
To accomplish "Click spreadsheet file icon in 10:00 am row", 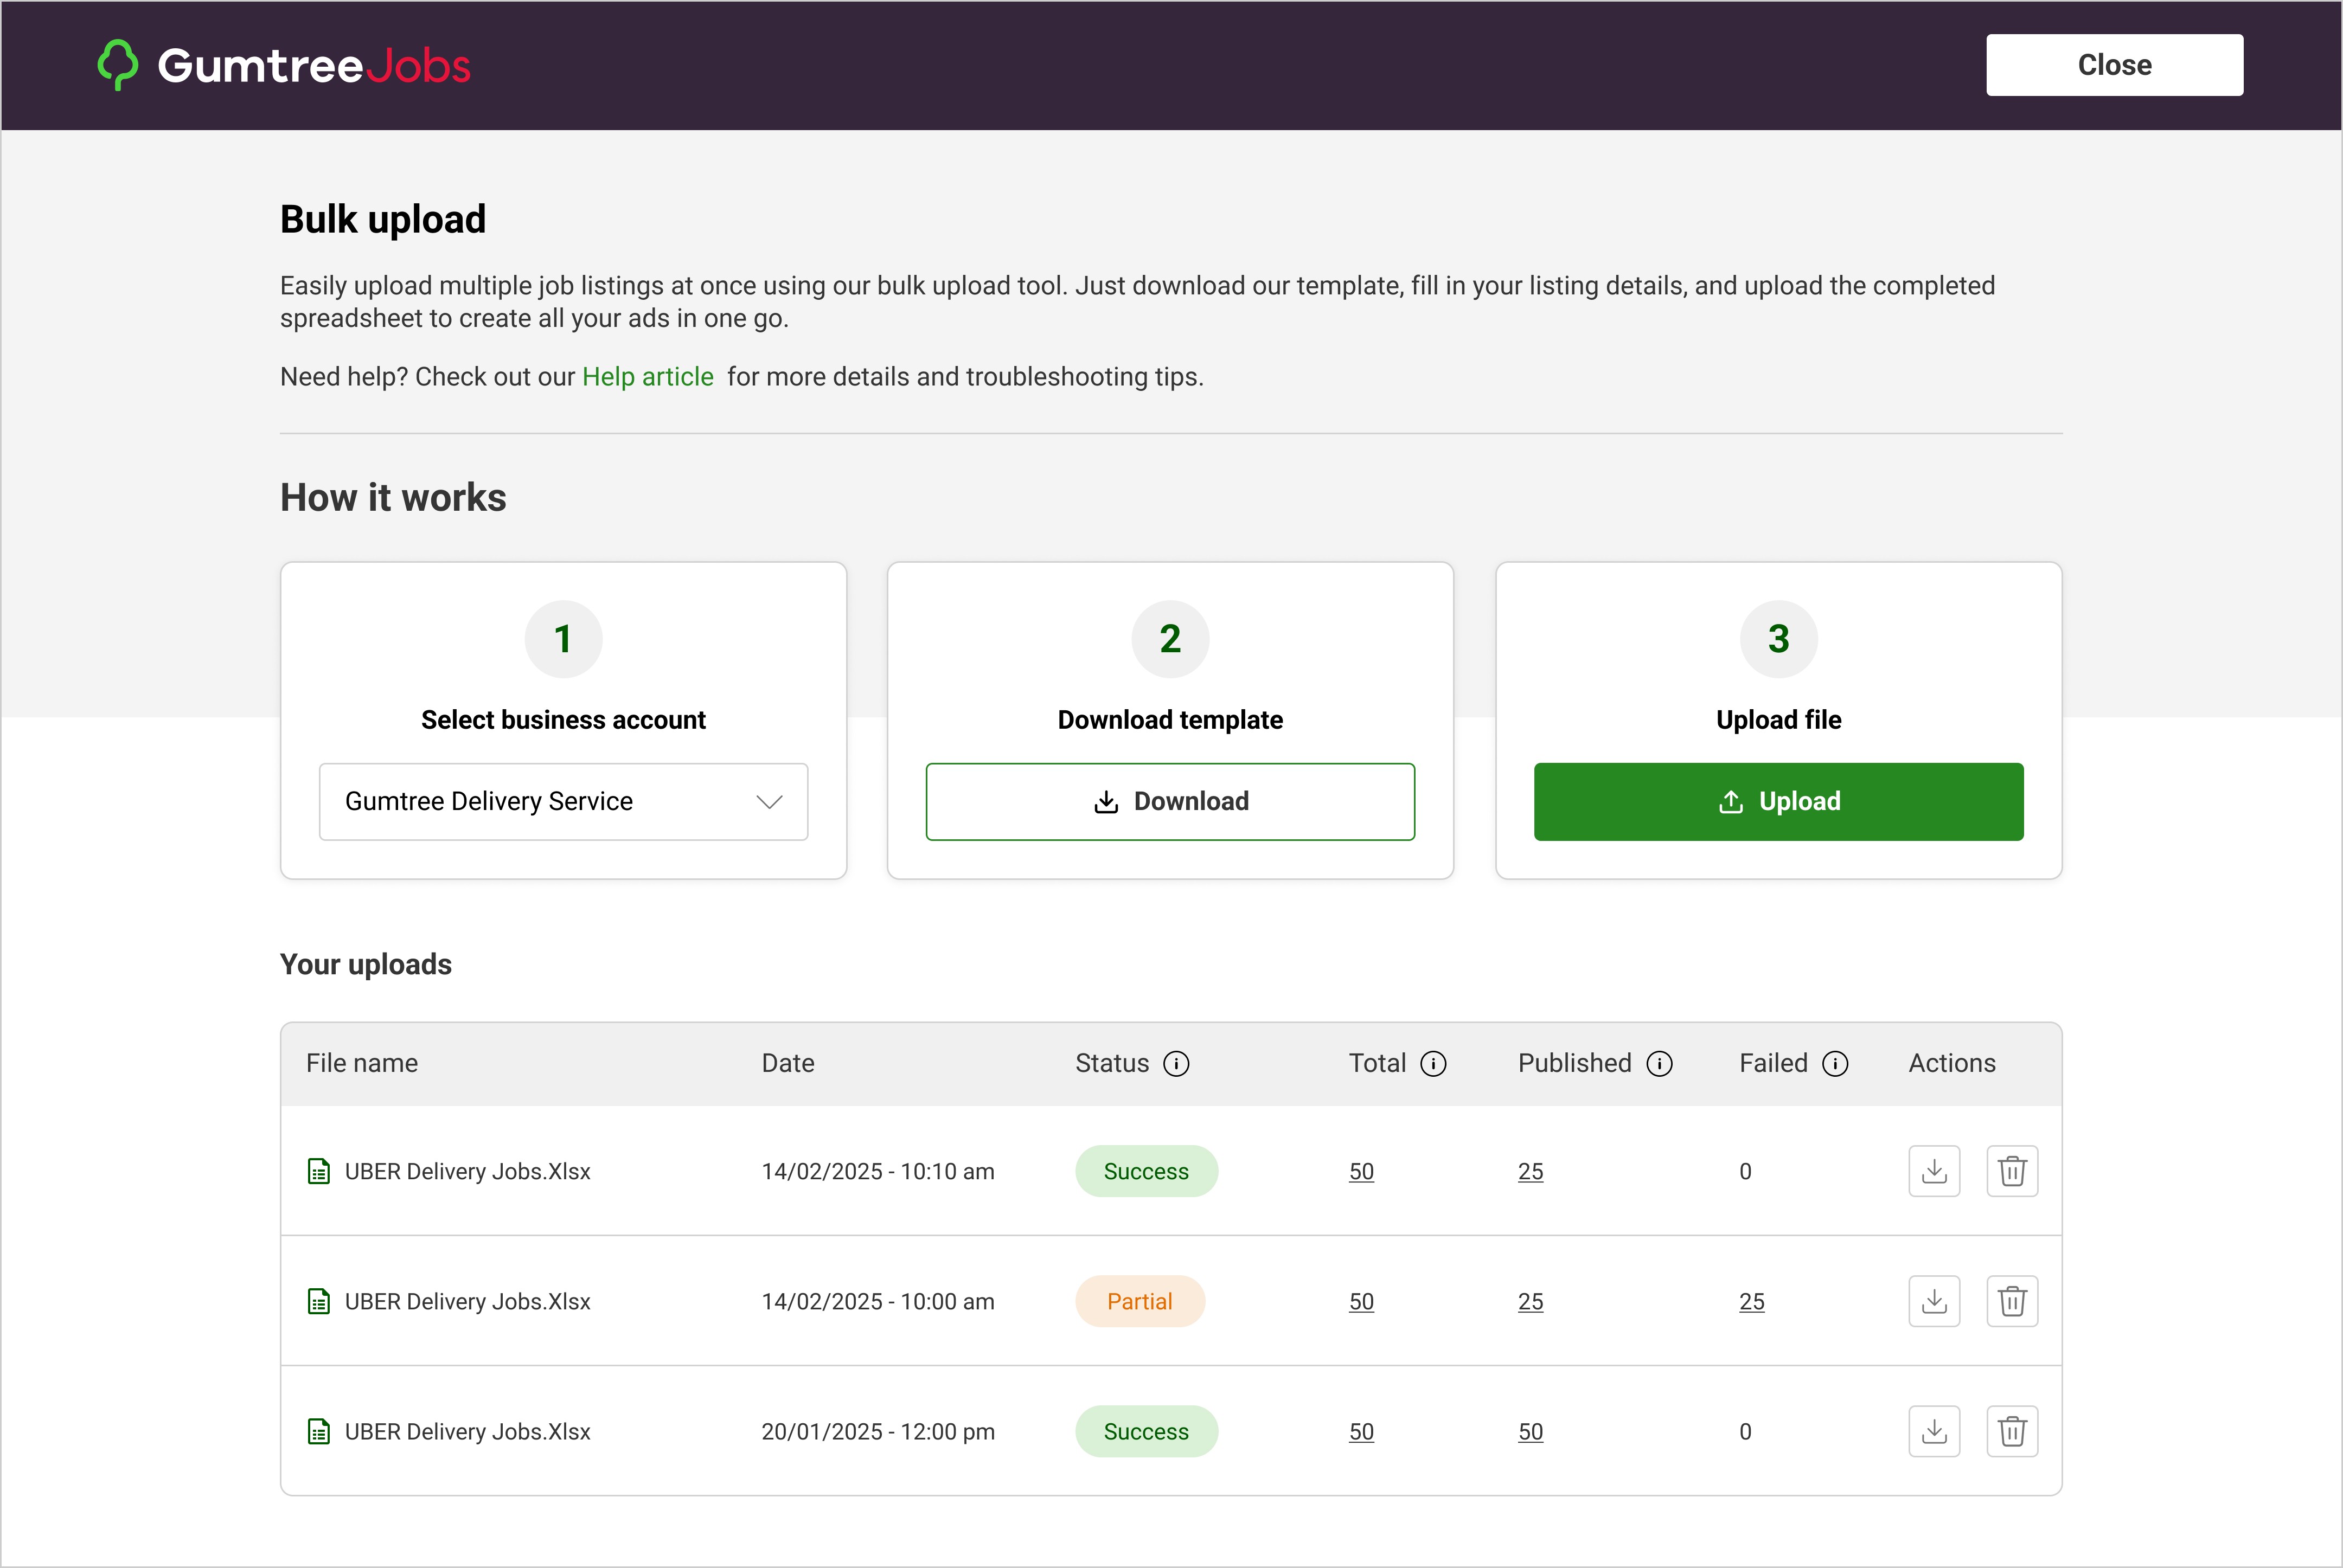I will (319, 1301).
